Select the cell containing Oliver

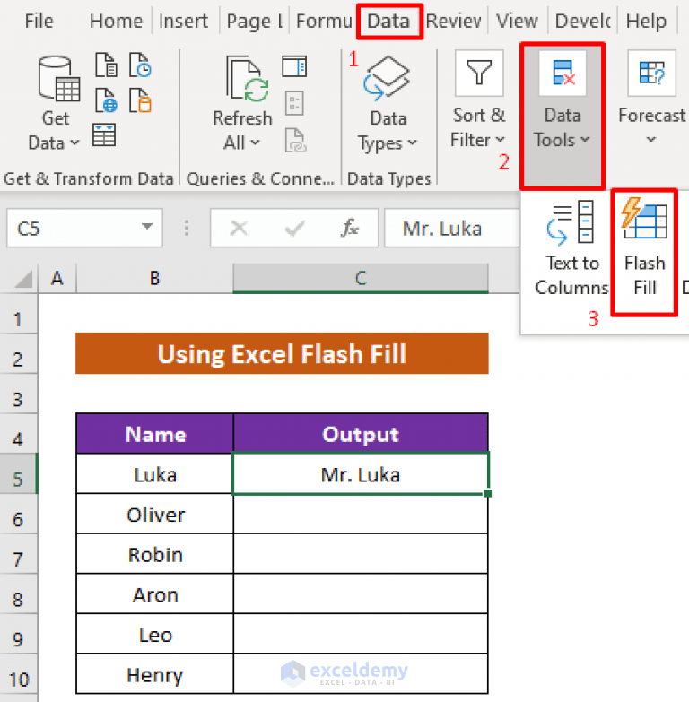(x=155, y=514)
